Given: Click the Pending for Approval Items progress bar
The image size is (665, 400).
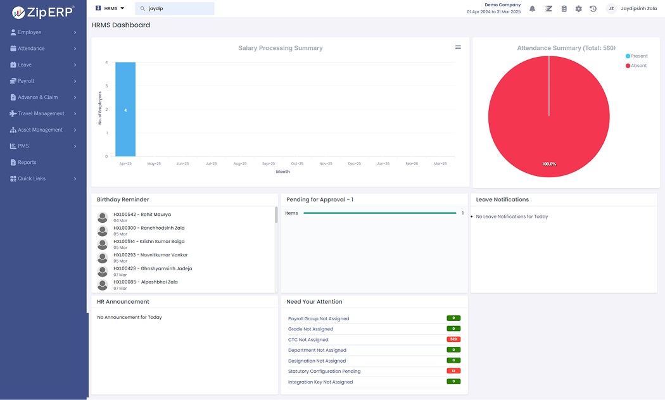Looking at the screenshot, I should point(379,213).
